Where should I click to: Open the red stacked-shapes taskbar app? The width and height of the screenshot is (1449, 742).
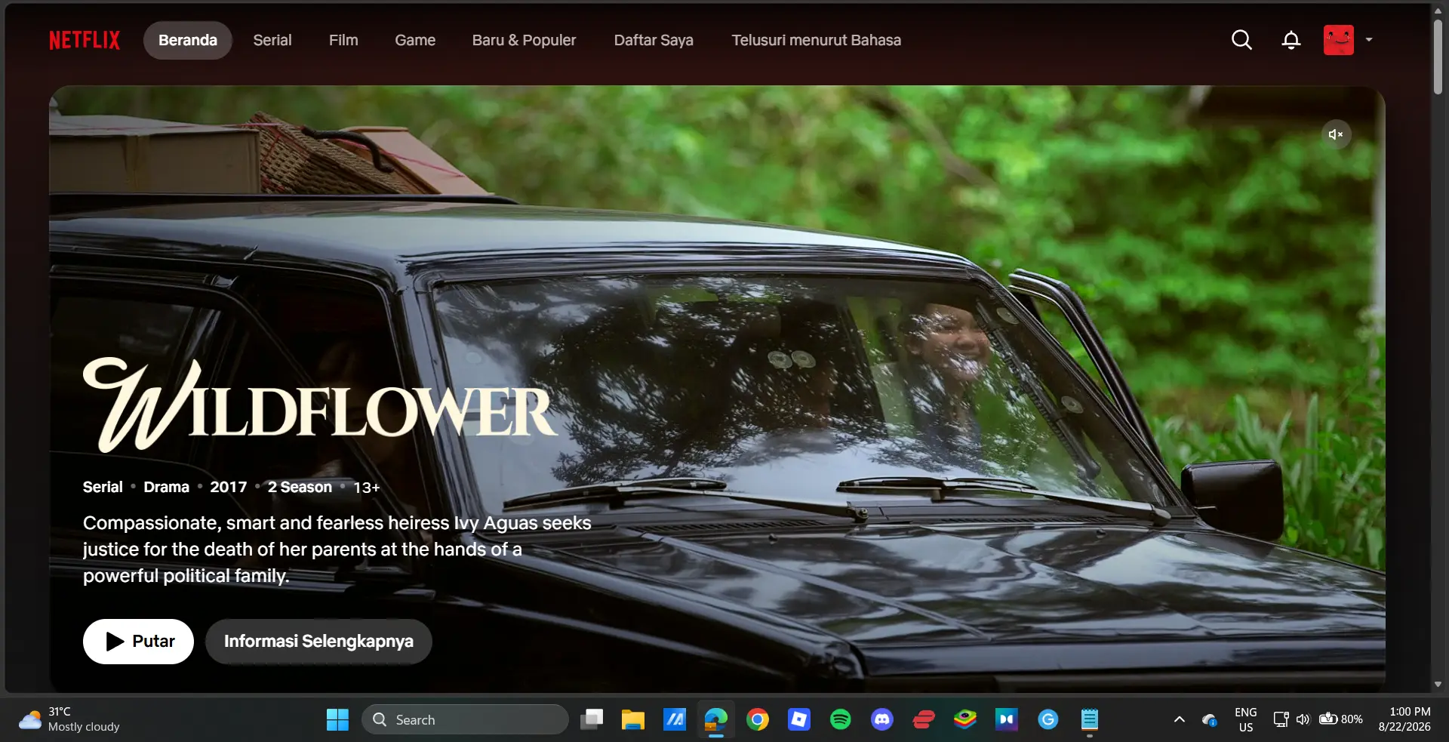924,720
